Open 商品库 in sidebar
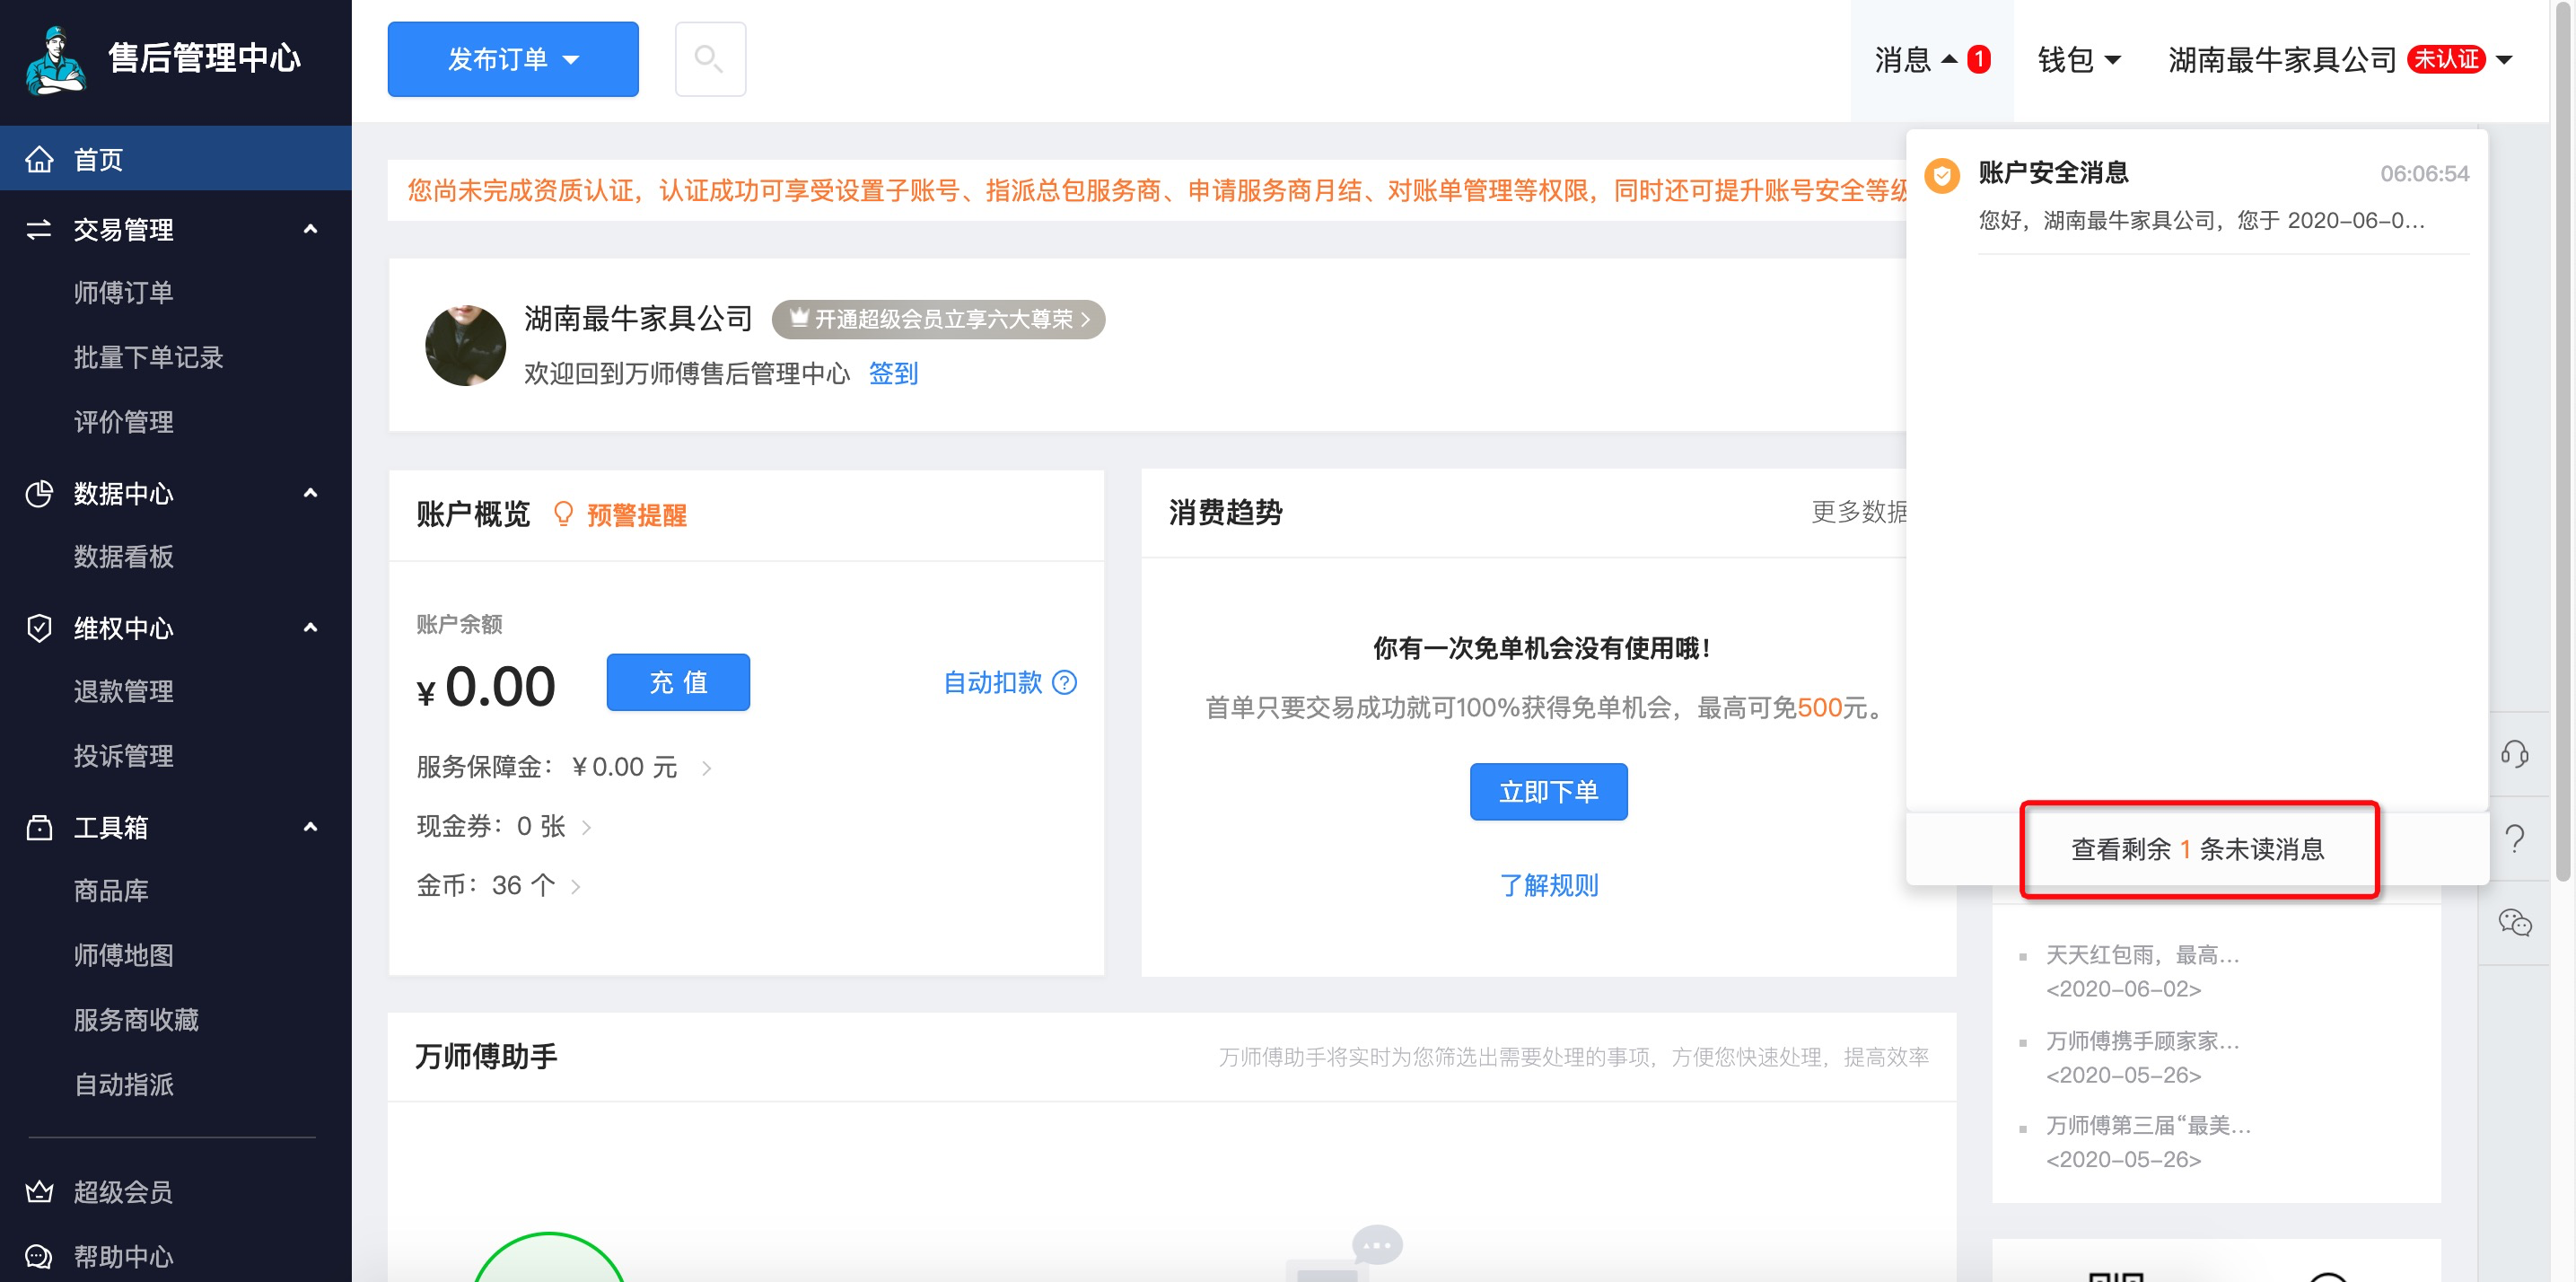The height and width of the screenshot is (1282, 2576). [111, 890]
